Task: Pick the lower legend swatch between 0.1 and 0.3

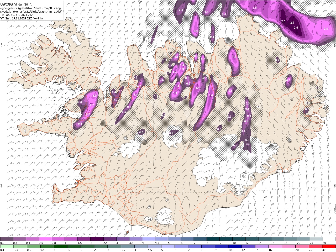Action: (x=7, y=246)
